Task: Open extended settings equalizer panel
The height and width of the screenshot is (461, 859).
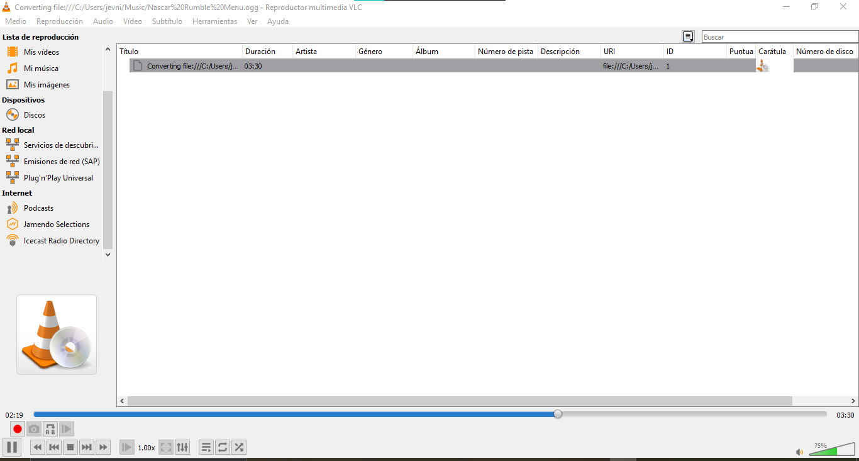Action: (x=182, y=447)
